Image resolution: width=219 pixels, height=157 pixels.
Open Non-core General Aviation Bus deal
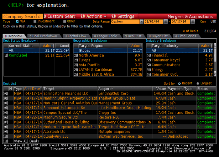(x=71, y=103)
